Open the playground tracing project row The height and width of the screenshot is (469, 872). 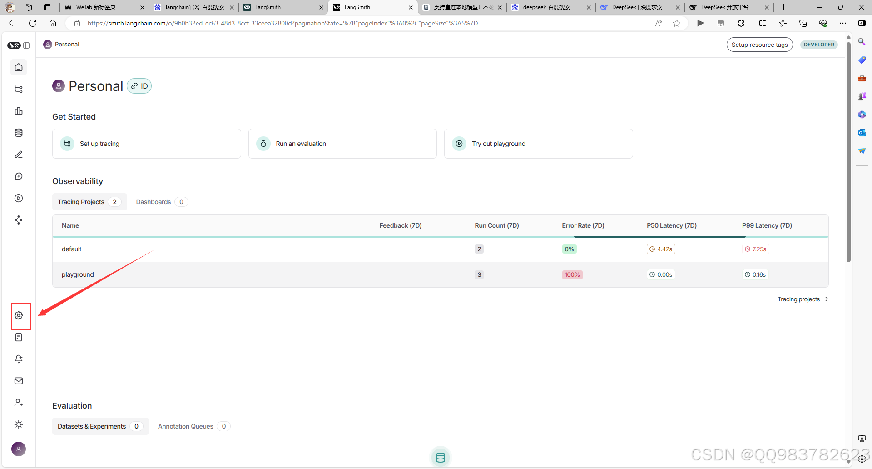pos(441,274)
